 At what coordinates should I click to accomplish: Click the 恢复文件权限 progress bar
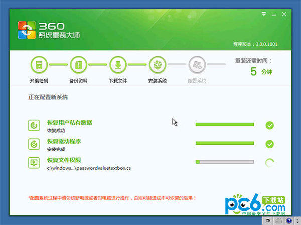click(225, 162)
